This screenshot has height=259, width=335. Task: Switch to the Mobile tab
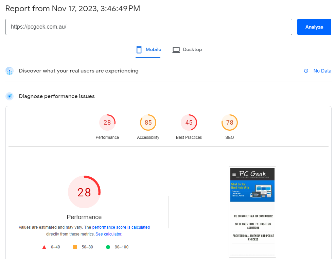(x=148, y=50)
